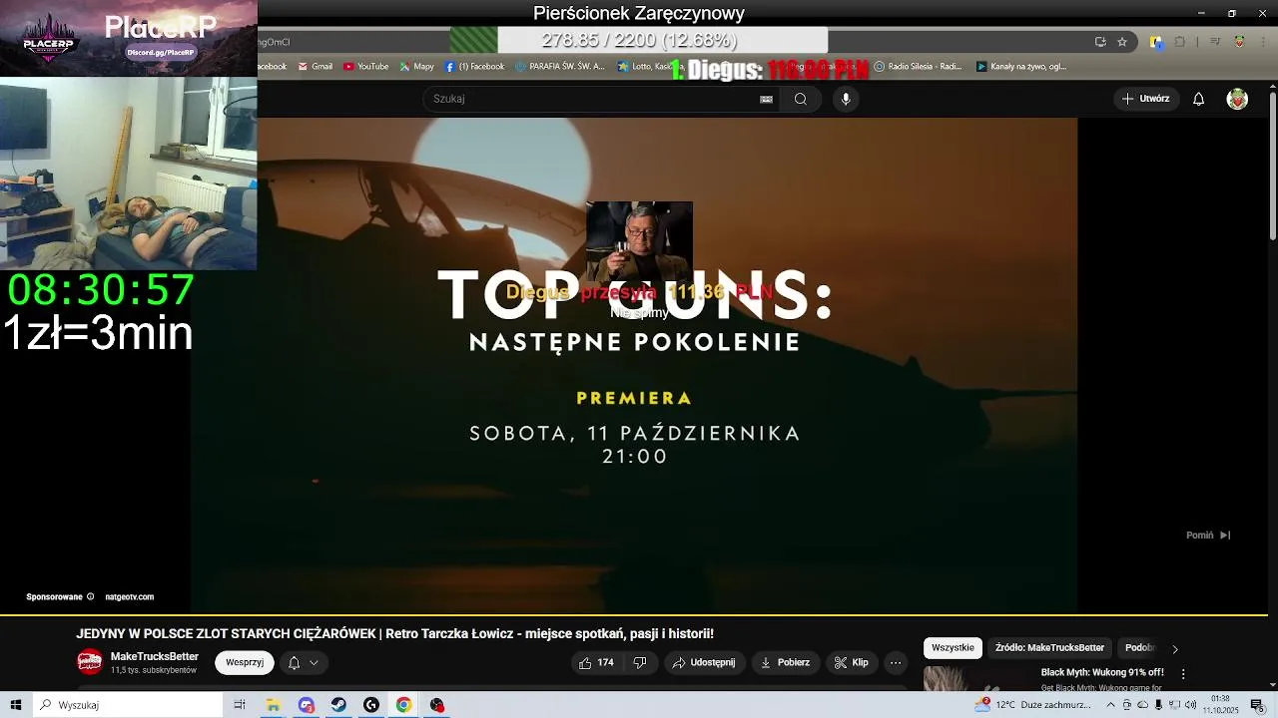The image size is (1278, 718).
Task: Open the volume speaker tray icon
Action: coord(1190,705)
